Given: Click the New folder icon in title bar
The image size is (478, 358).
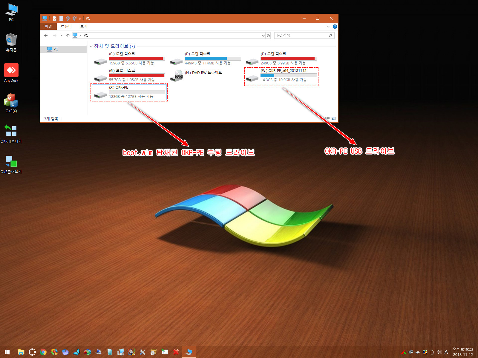Looking at the screenshot, I should 61,18.
